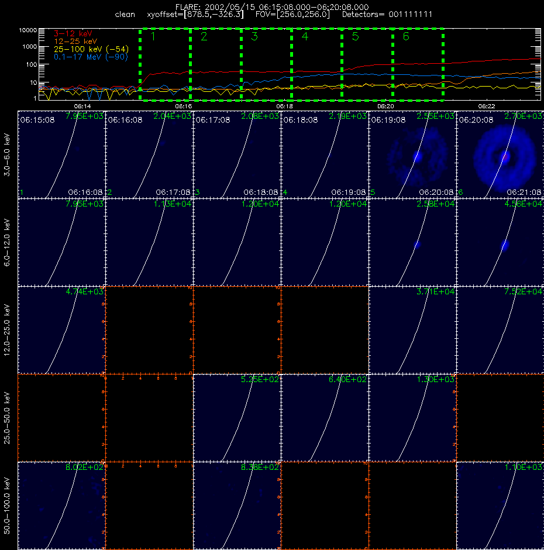Viewport: 544px width, 550px height.
Task: Click the Detectors= 001111111 header text
Action: pos(387,15)
